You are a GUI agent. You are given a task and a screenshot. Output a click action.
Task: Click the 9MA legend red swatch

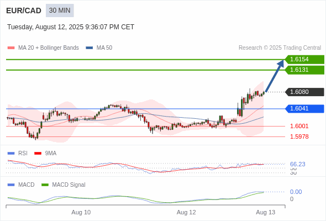click(38, 154)
